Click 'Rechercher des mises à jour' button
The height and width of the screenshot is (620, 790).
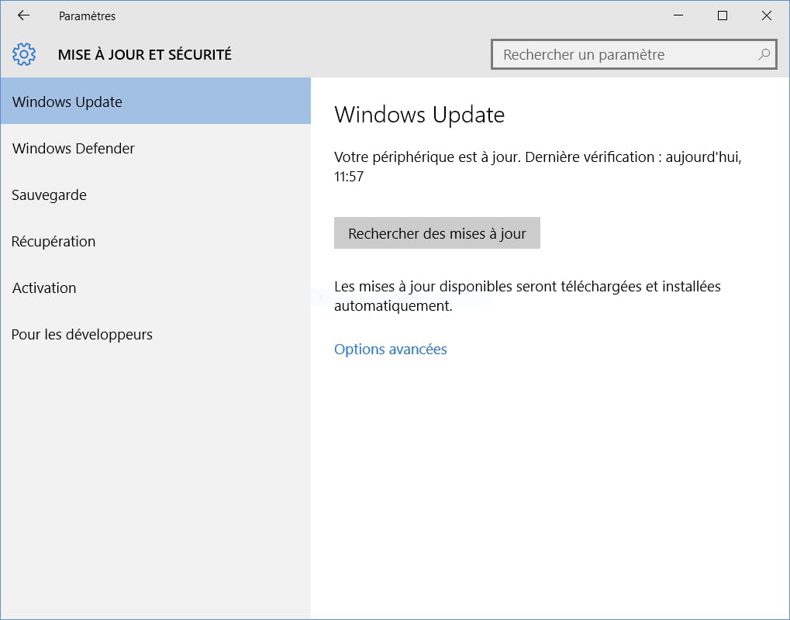point(436,233)
